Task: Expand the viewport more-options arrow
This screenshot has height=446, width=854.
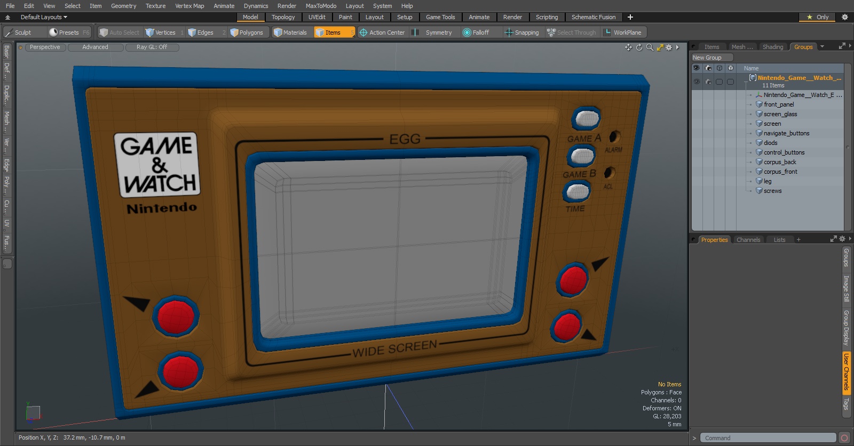Action: pos(678,47)
